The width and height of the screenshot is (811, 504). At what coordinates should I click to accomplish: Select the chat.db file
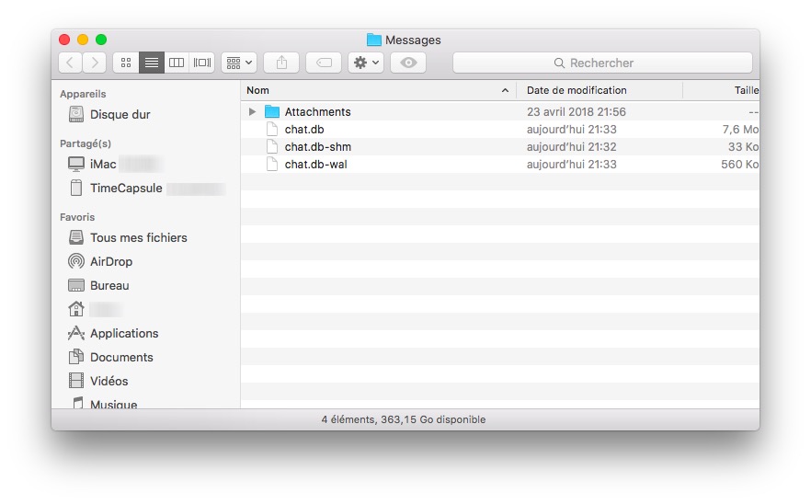click(303, 130)
